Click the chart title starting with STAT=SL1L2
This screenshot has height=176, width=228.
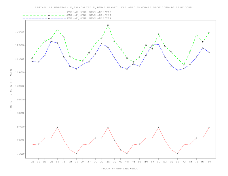tap(113, 7)
